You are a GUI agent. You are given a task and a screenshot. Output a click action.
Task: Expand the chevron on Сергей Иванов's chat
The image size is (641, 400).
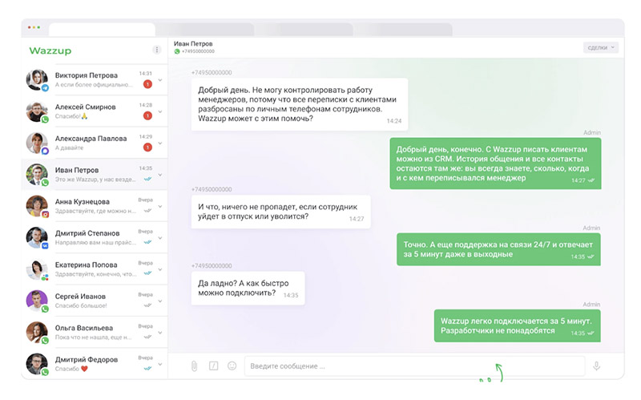click(x=160, y=301)
